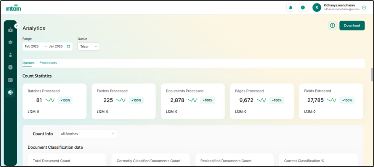Open the calendar icon in Range field
This screenshot has width=374, height=167.
click(69, 46)
